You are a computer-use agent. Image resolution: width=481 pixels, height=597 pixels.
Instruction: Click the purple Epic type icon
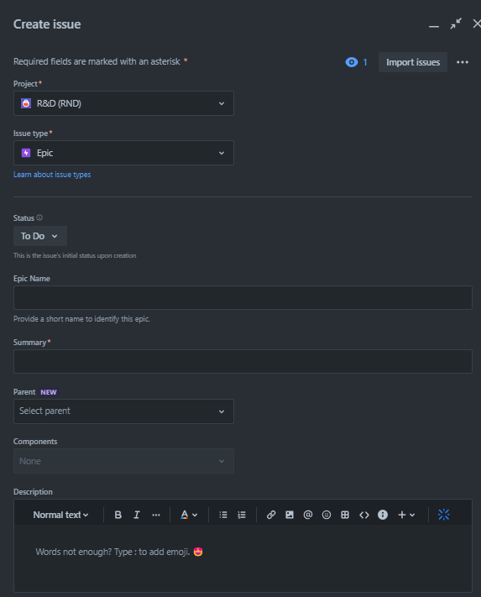(26, 153)
